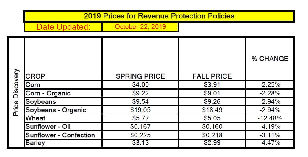This screenshot has height=157, width=308.
Task: Click the 2019 Prices for Revenue Protection title
Action: tap(159, 16)
